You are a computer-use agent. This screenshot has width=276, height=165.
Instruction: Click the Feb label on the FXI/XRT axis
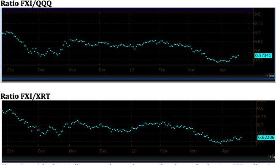tap(163, 151)
